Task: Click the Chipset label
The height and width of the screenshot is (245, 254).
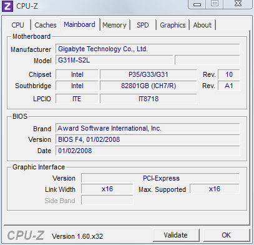Action: (40, 74)
